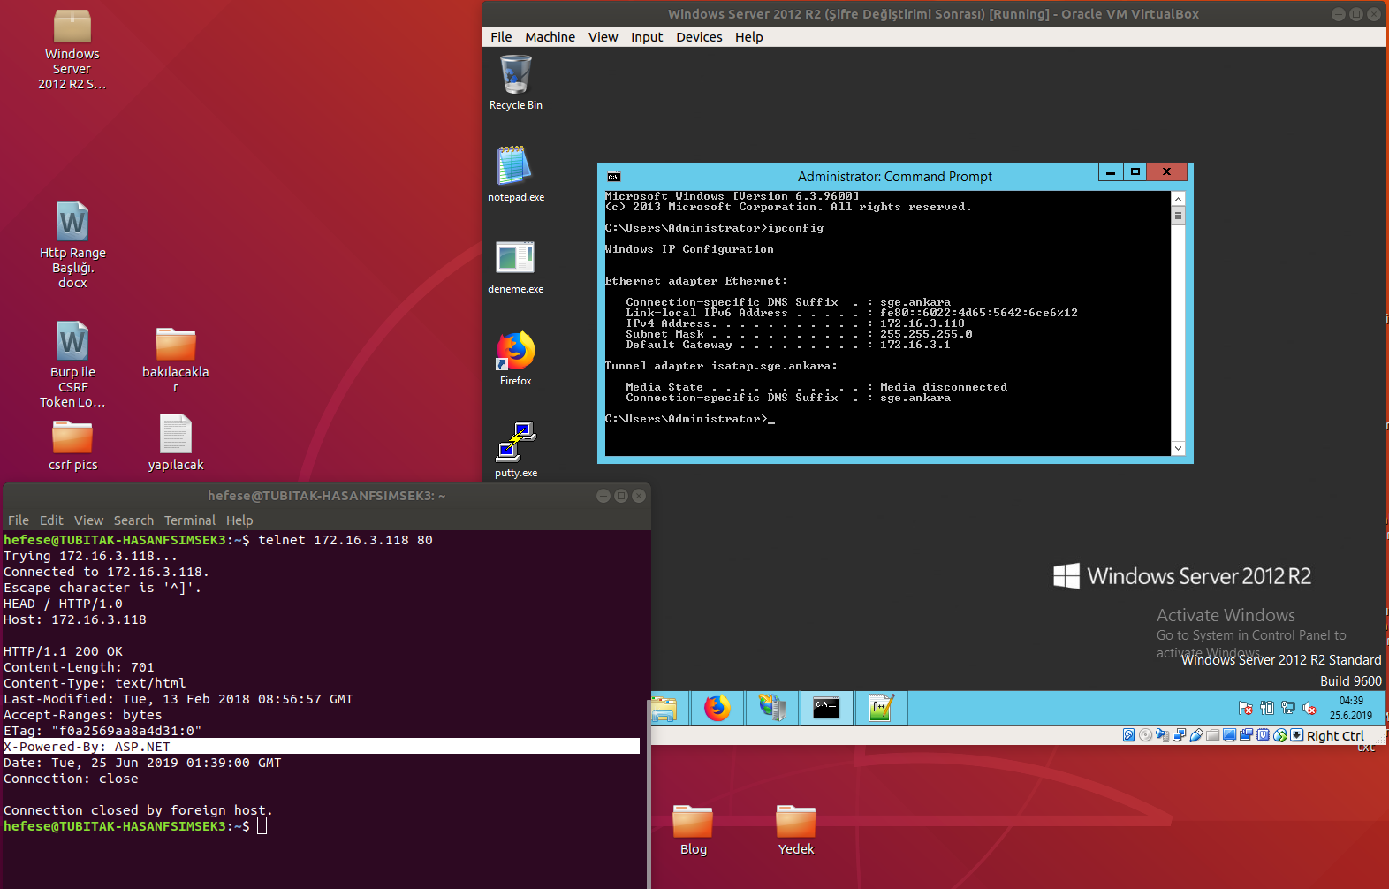Click the power plug tray icon
Image resolution: width=1389 pixels, height=889 pixels.
coord(1267,708)
